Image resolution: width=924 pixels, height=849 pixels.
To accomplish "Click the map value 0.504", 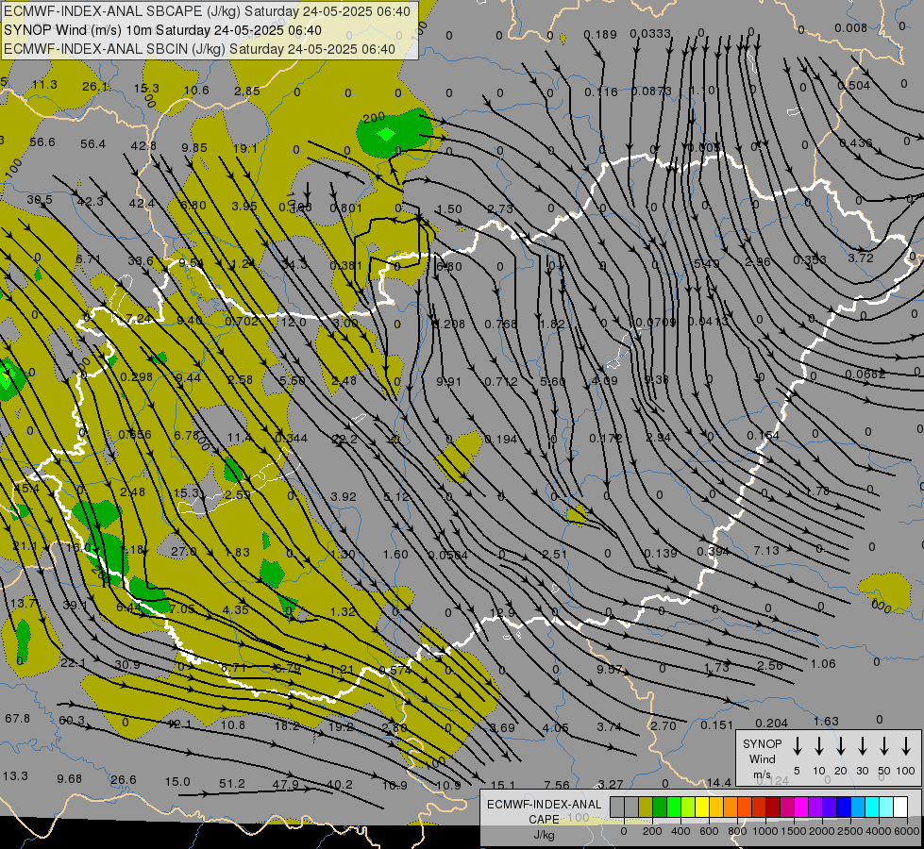I will pos(854,86).
